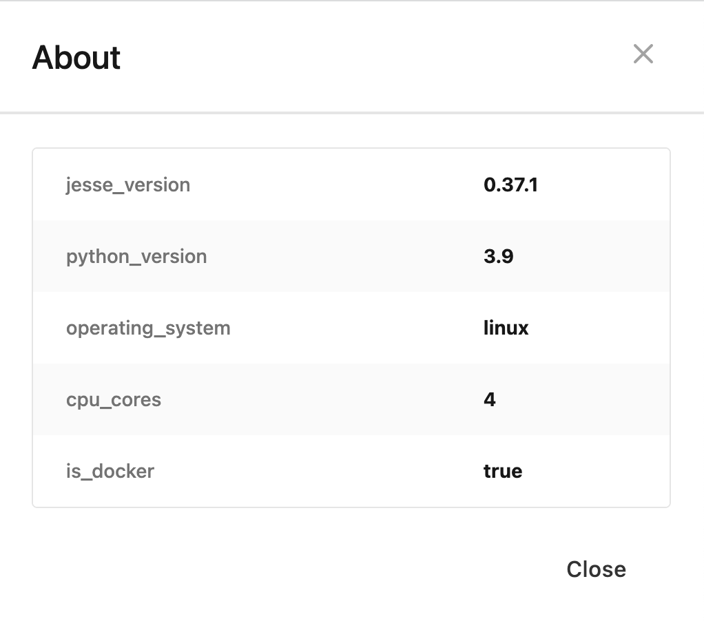Click the is_docker row
This screenshot has height=621, width=704.
(x=351, y=471)
